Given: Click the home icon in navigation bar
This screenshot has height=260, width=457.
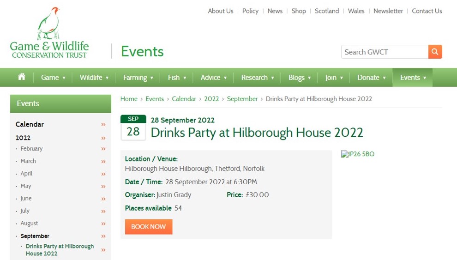Looking at the screenshot, I should (x=22, y=77).
